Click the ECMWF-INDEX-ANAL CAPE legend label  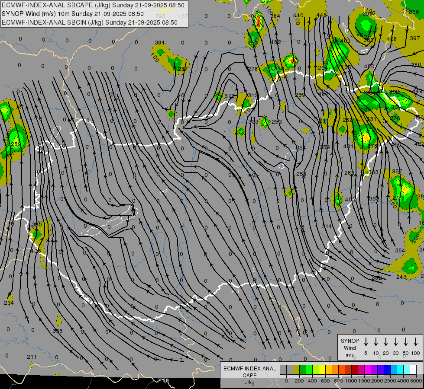point(249,372)
